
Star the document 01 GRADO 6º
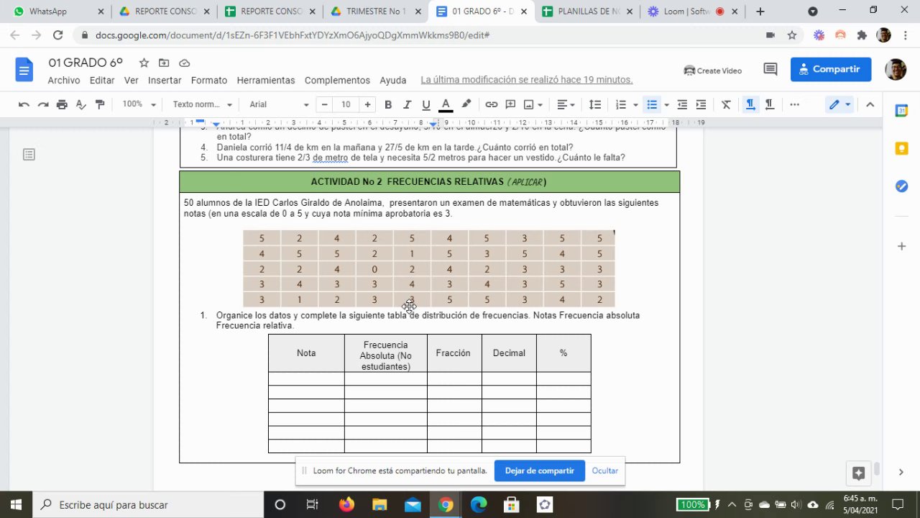click(x=144, y=63)
